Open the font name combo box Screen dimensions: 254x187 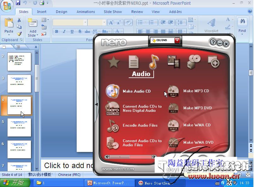(70, 22)
